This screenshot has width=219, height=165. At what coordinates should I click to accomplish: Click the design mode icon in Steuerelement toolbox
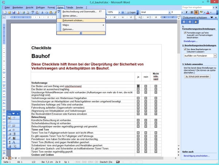coord(10,118)
